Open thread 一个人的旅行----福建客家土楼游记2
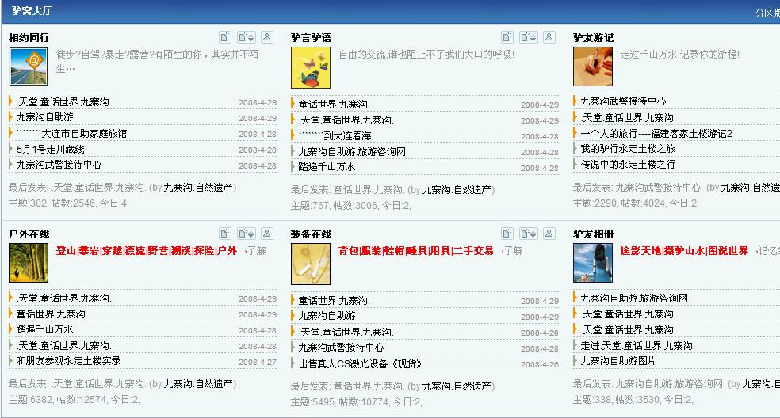This screenshot has width=780, height=418. click(x=656, y=133)
